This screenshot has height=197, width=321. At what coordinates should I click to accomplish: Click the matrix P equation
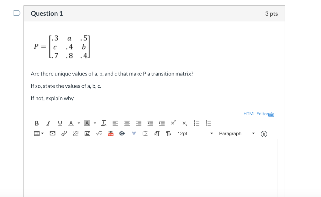click(62, 47)
